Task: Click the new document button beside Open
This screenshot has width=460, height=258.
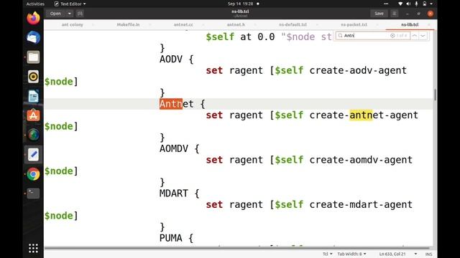Action: [80, 14]
